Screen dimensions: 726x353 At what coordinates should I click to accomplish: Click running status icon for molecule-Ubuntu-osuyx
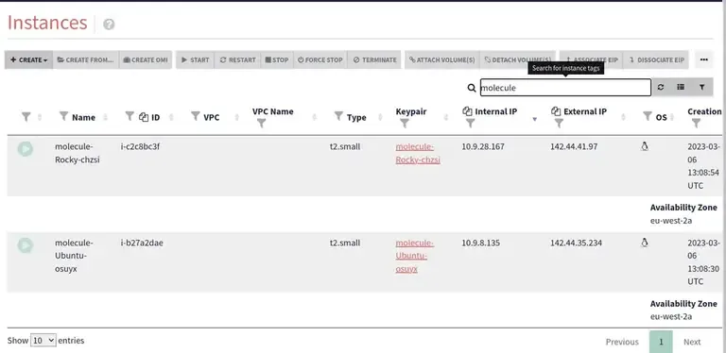click(26, 244)
